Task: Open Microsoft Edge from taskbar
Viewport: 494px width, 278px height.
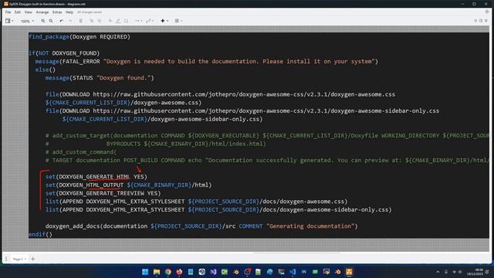Action: (x=270, y=272)
